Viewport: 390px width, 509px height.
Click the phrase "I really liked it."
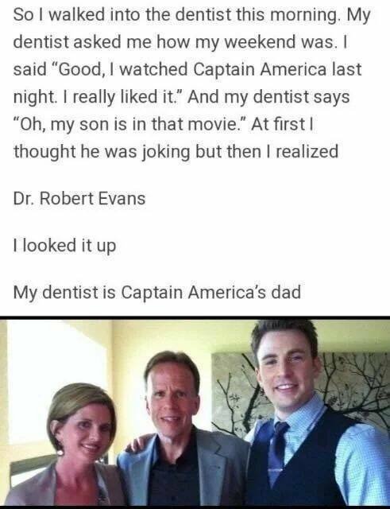[x=128, y=97]
